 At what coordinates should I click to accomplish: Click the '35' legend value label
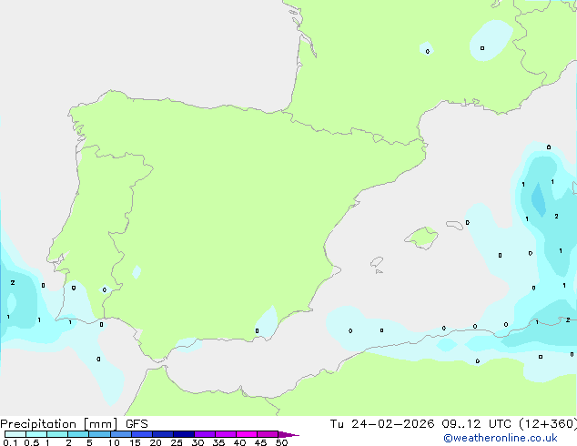(218, 442)
